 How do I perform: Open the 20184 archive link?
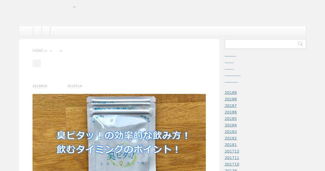231,125
